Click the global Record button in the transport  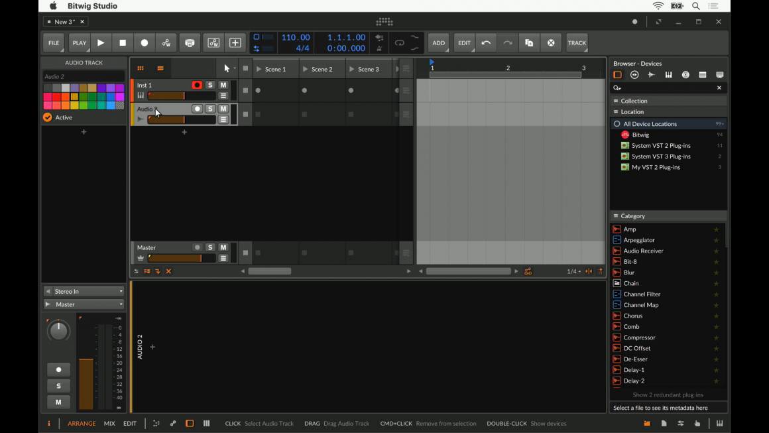pyautogui.click(x=145, y=43)
